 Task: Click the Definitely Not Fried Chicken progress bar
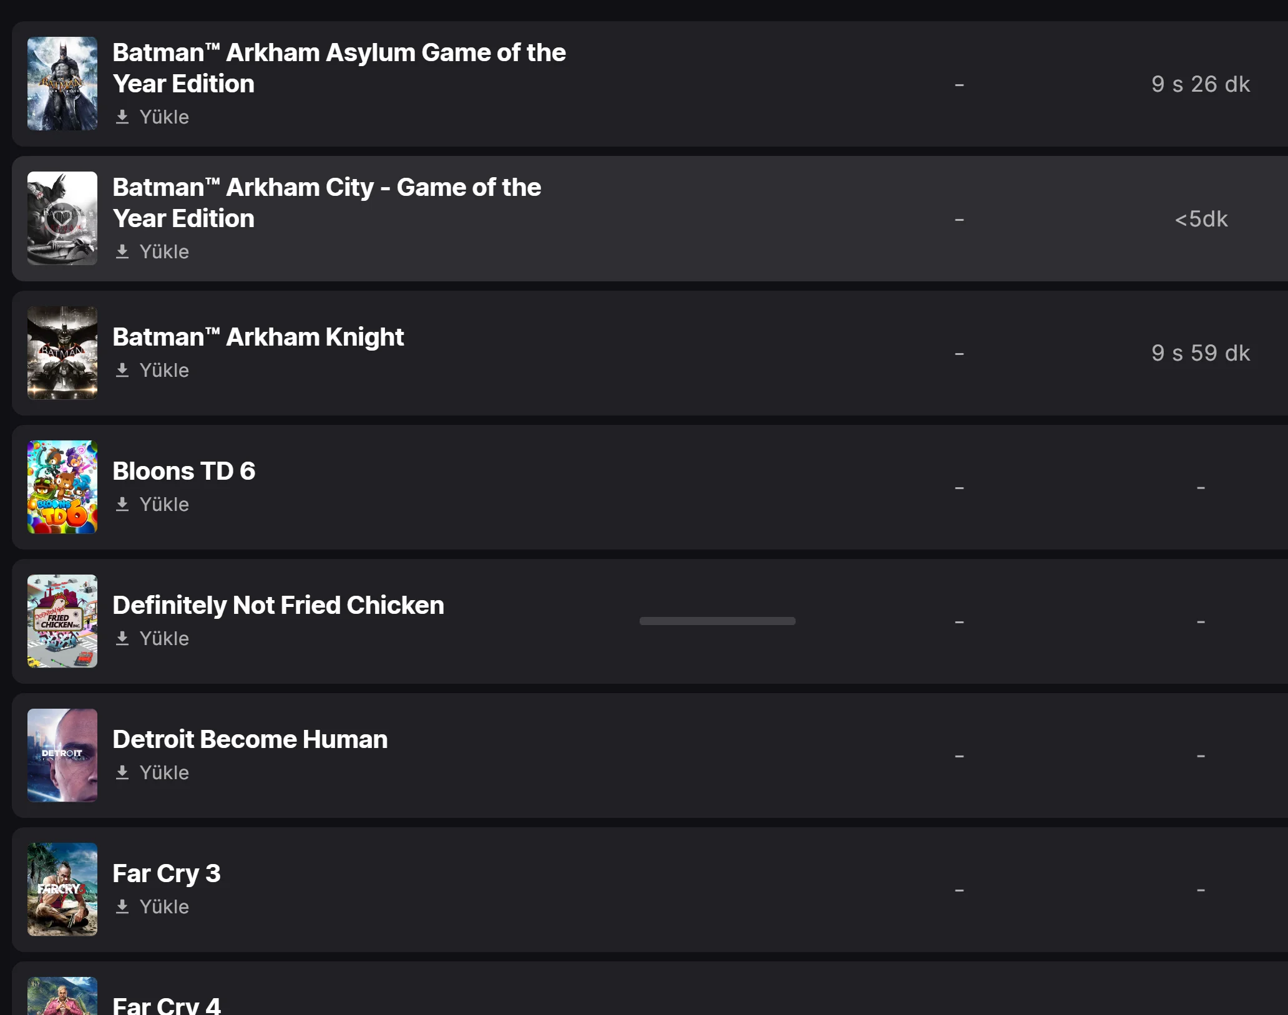click(717, 621)
